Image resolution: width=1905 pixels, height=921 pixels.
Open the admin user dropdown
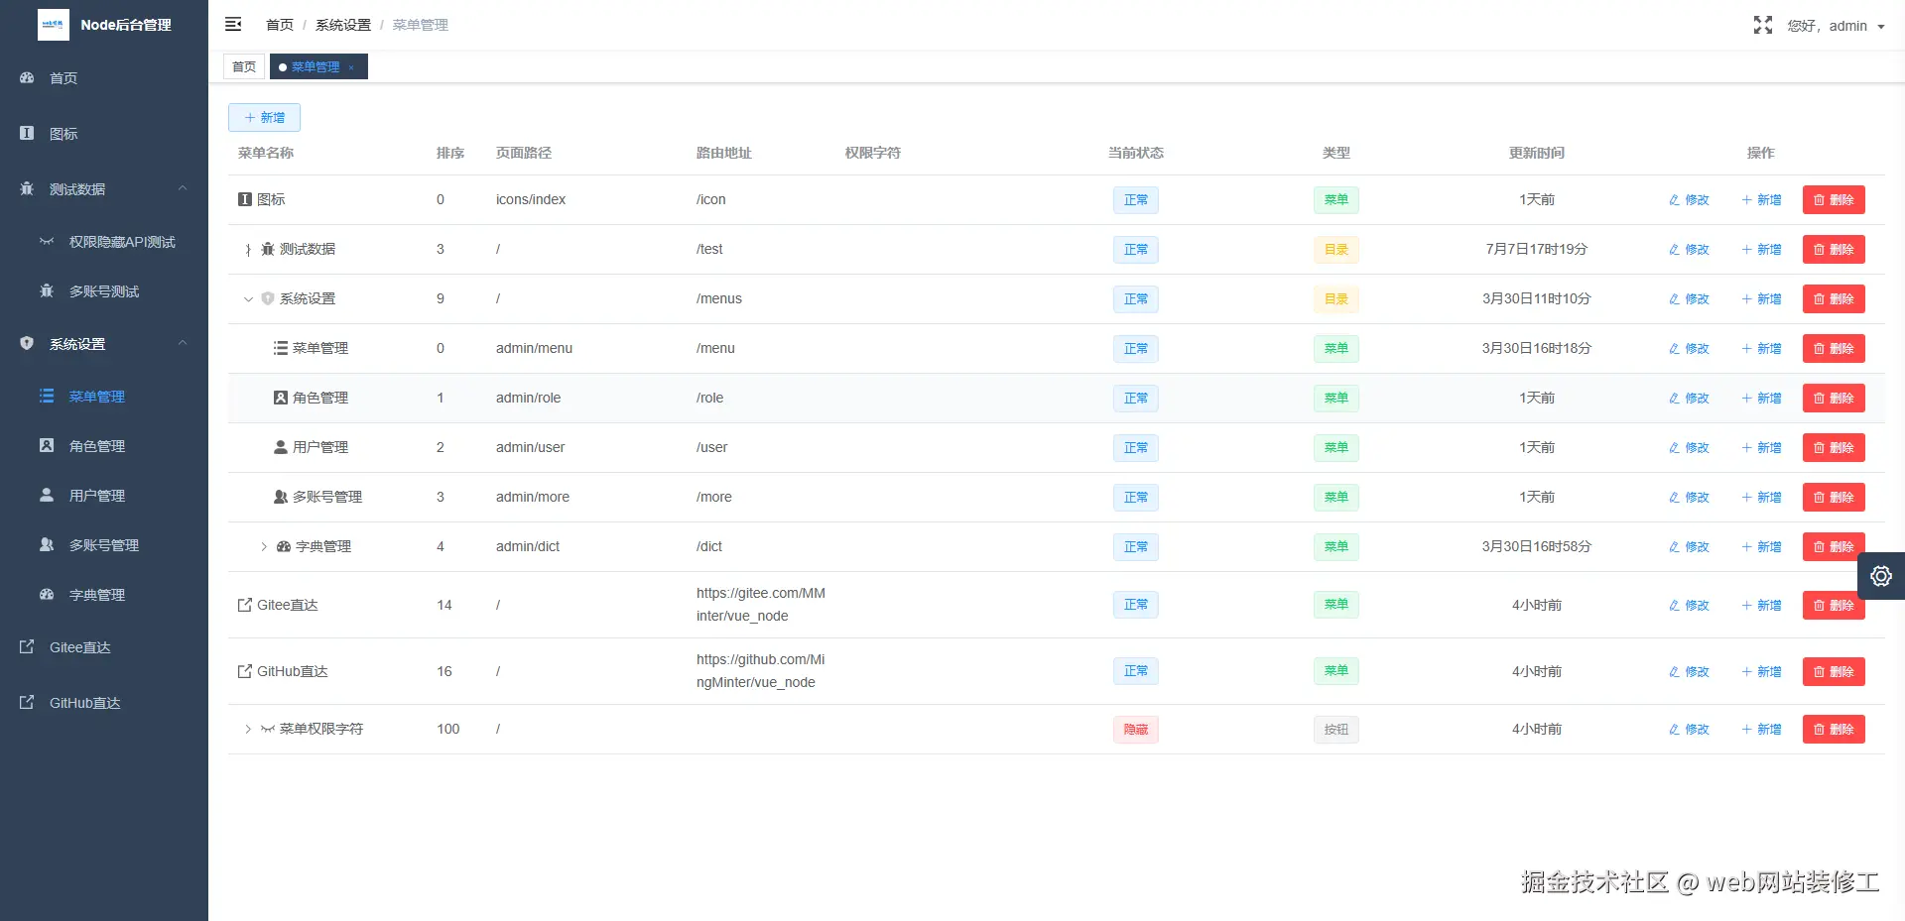click(1836, 26)
